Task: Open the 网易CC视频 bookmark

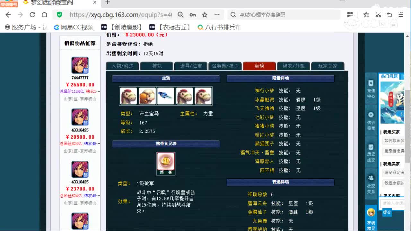Action: tap(74, 27)
